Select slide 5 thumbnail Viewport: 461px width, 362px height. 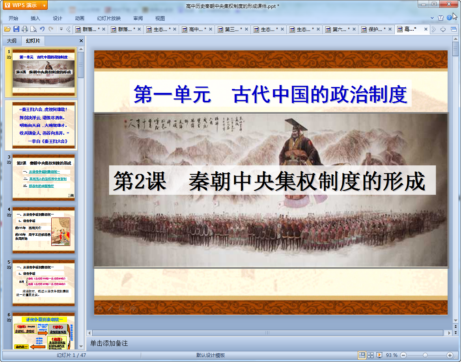point(43,283)
